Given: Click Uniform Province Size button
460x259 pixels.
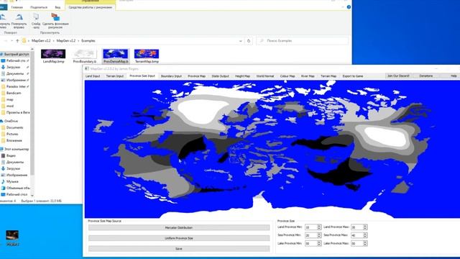Looking at the screenshot, I should pos(179,238).
